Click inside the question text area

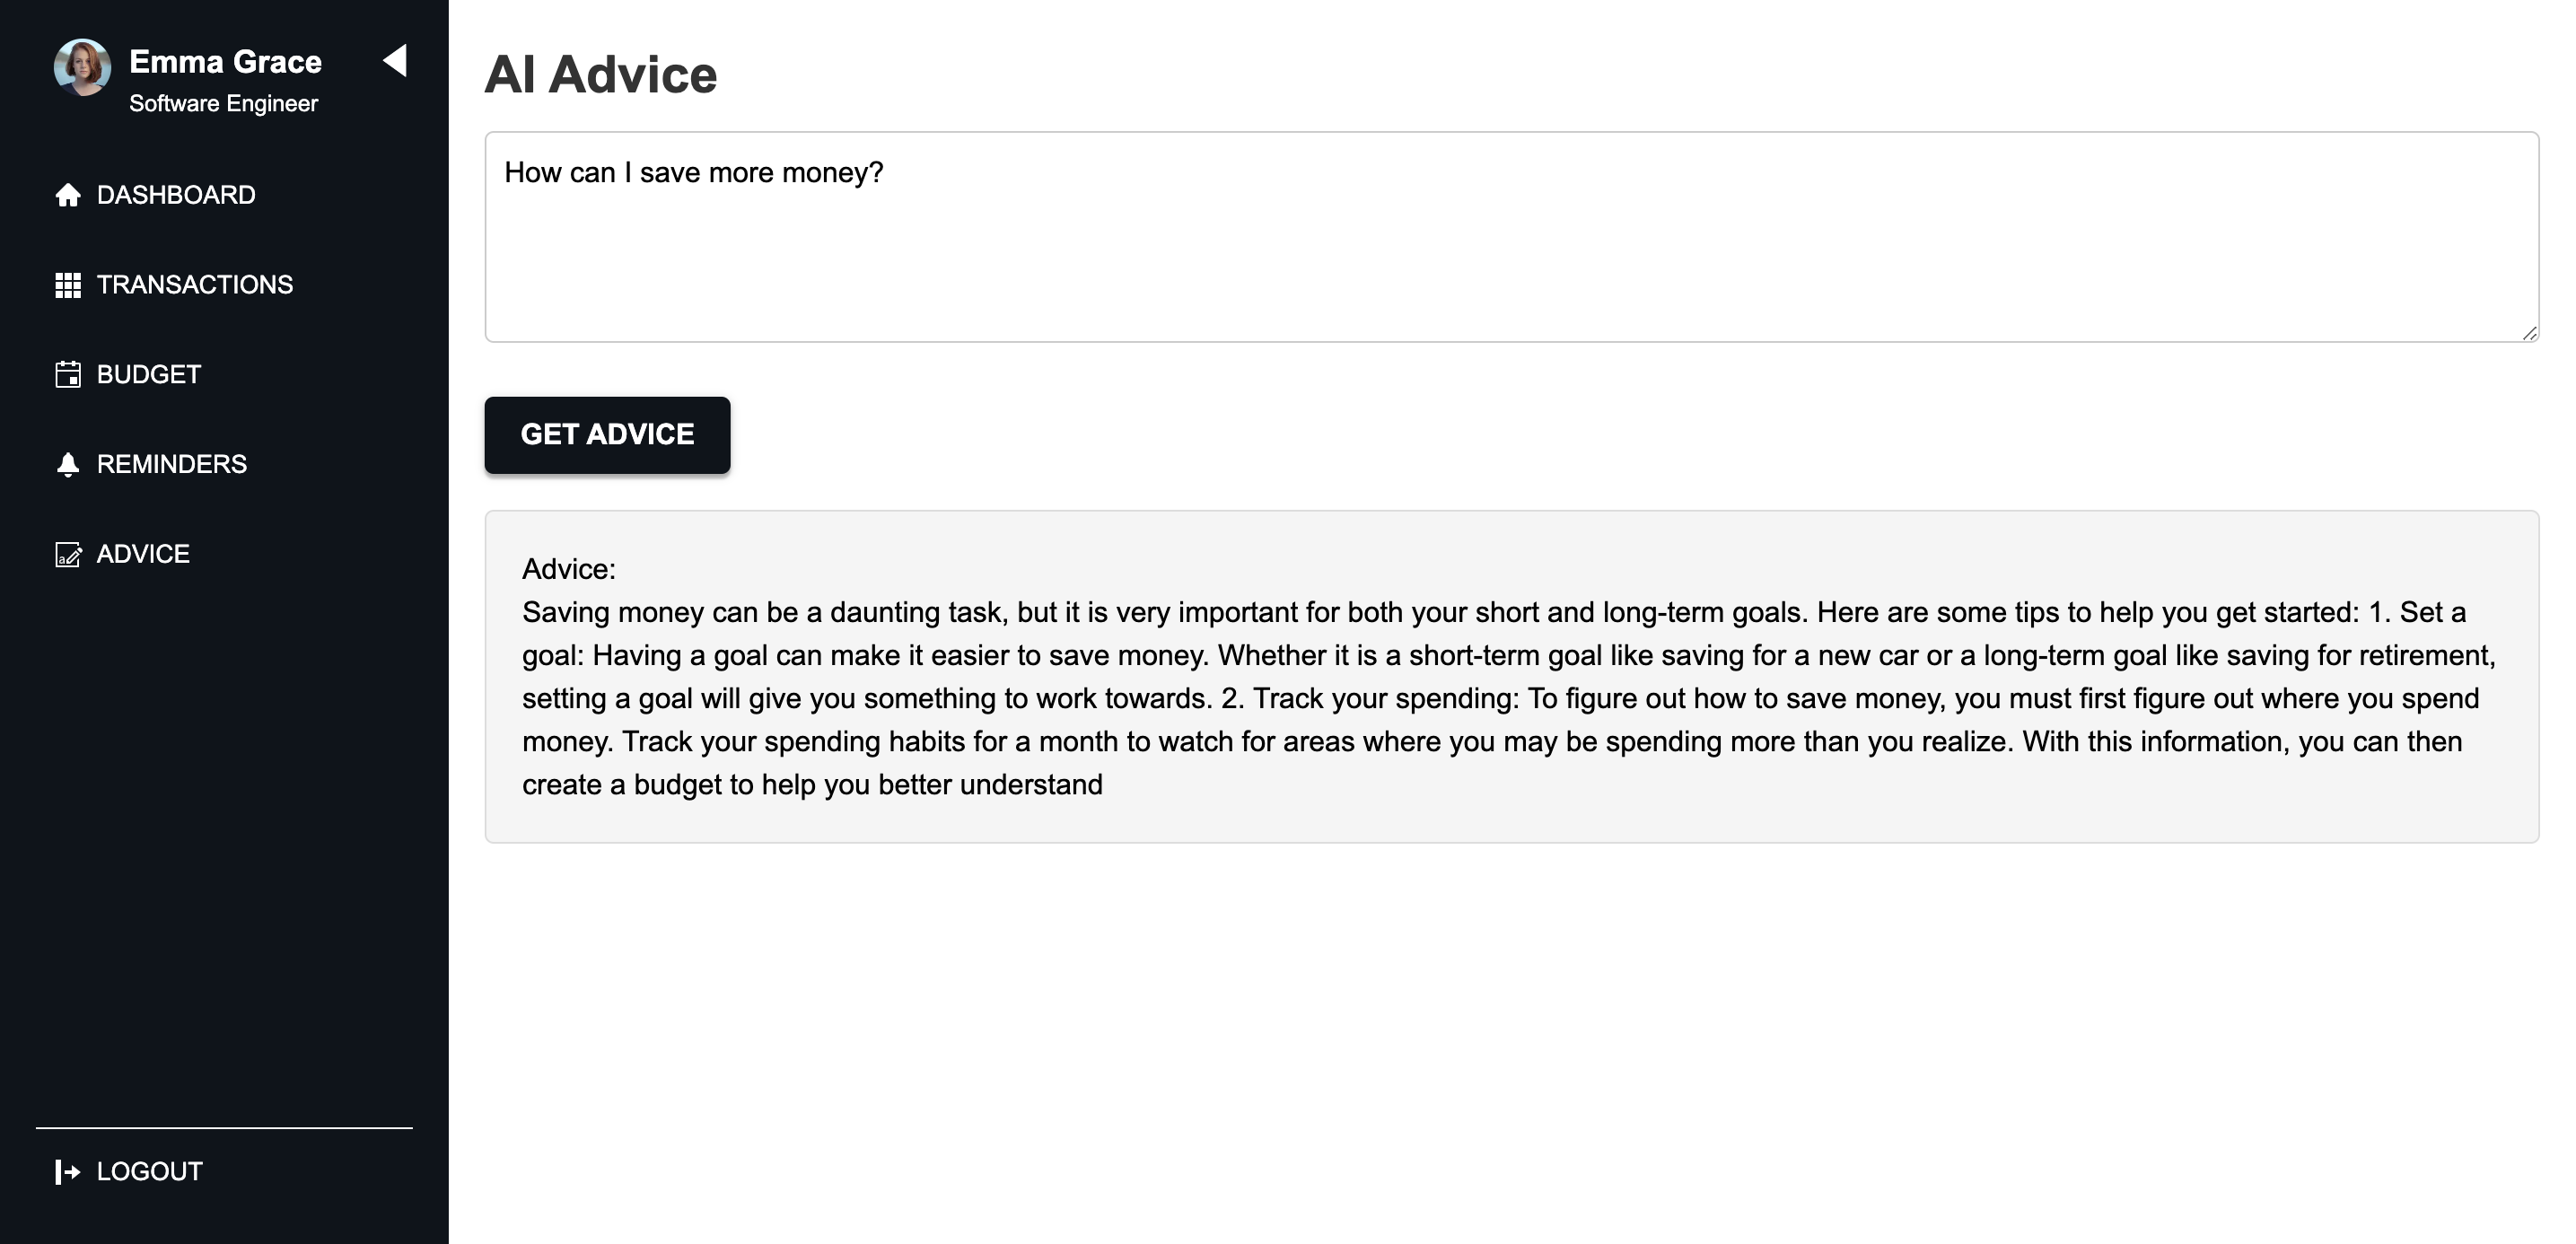(x=1511, y=237)
